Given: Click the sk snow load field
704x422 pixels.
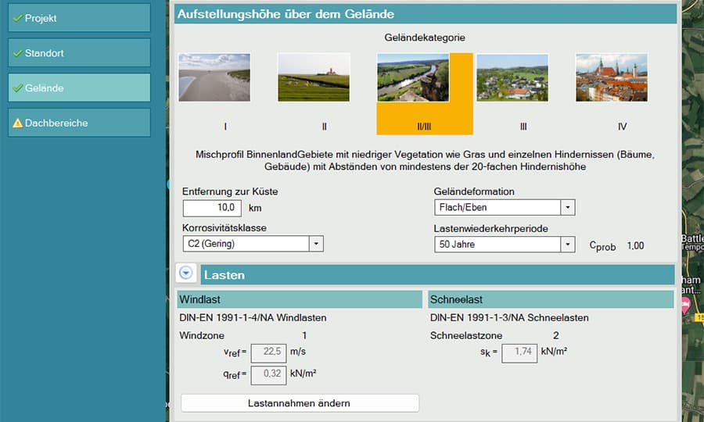Looking at the screenshot, I should point(519,352).
